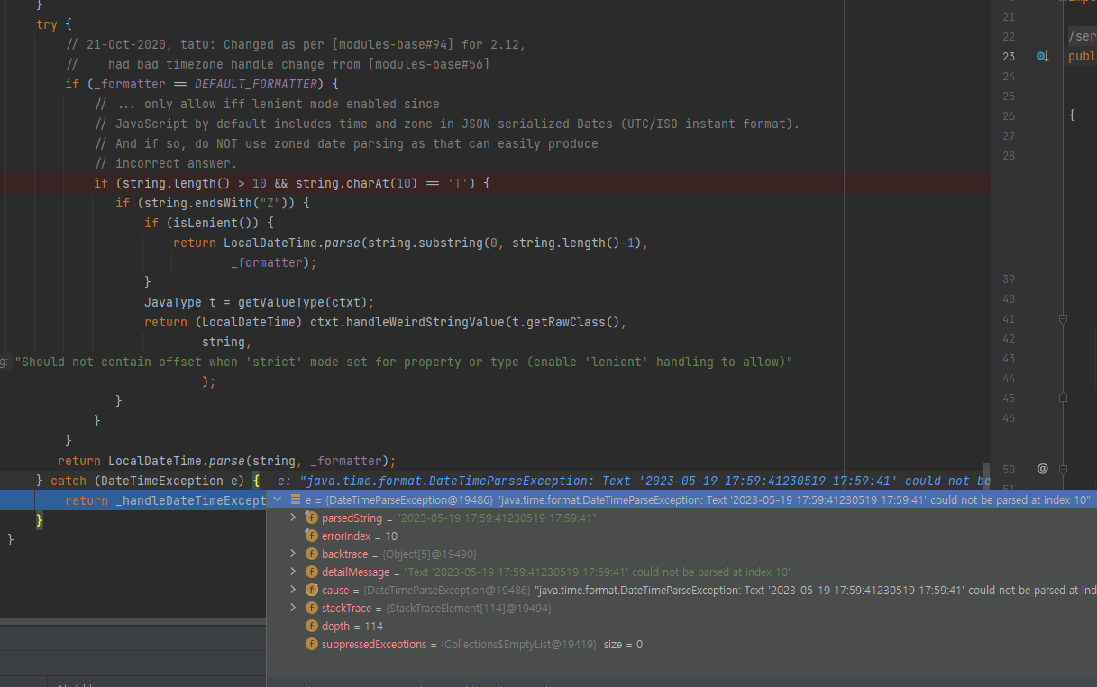Click the field icon of errorIndex
This screenshot has width=1097, height=687.
312,536
